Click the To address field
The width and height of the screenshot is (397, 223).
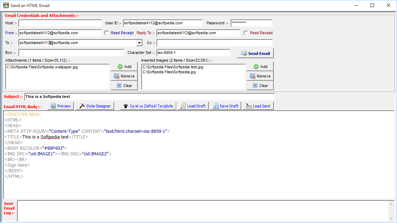point(77,43)
